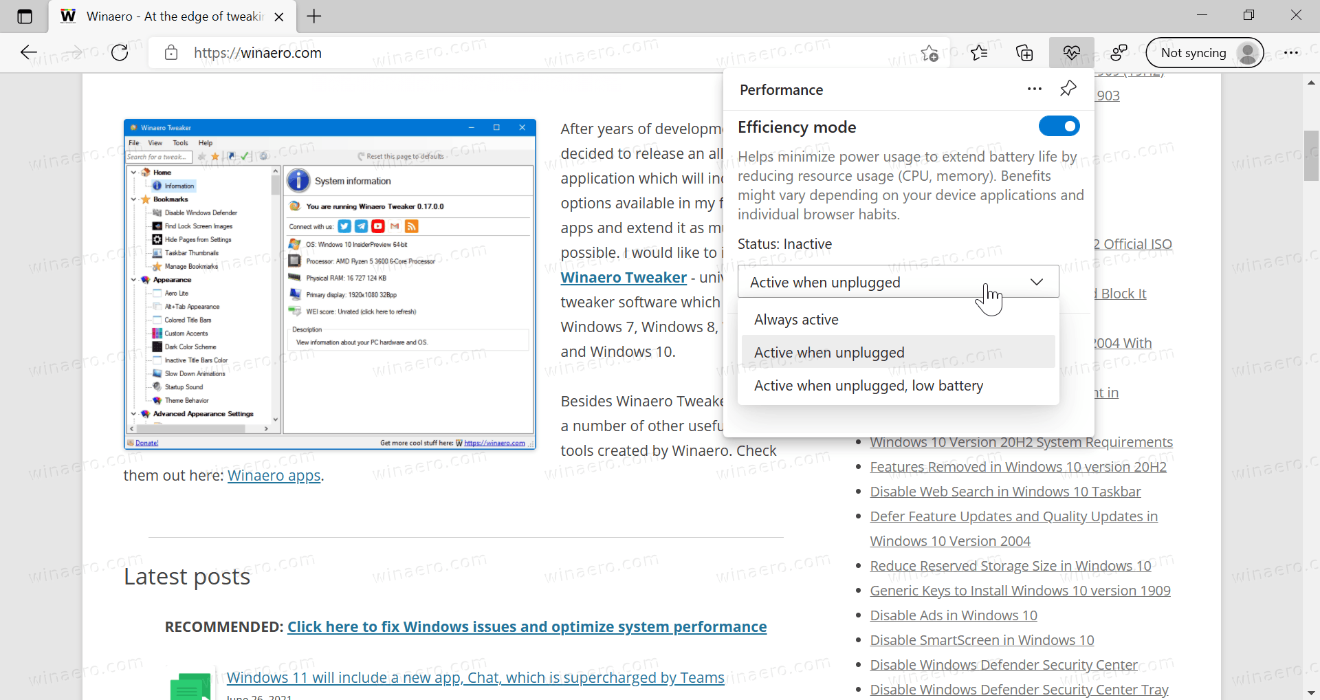Click the page scrollbar up arrow
This screenshot has width=1320, height=700.
click(x=1311, y=83)
